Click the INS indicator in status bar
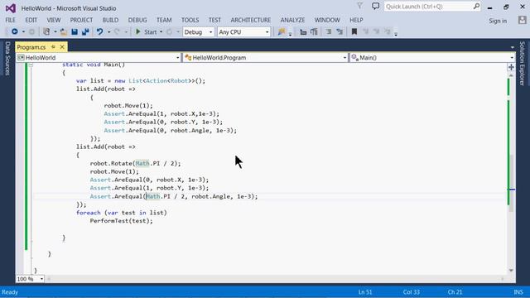The image size is (530, 298). (x=518, y=292)
